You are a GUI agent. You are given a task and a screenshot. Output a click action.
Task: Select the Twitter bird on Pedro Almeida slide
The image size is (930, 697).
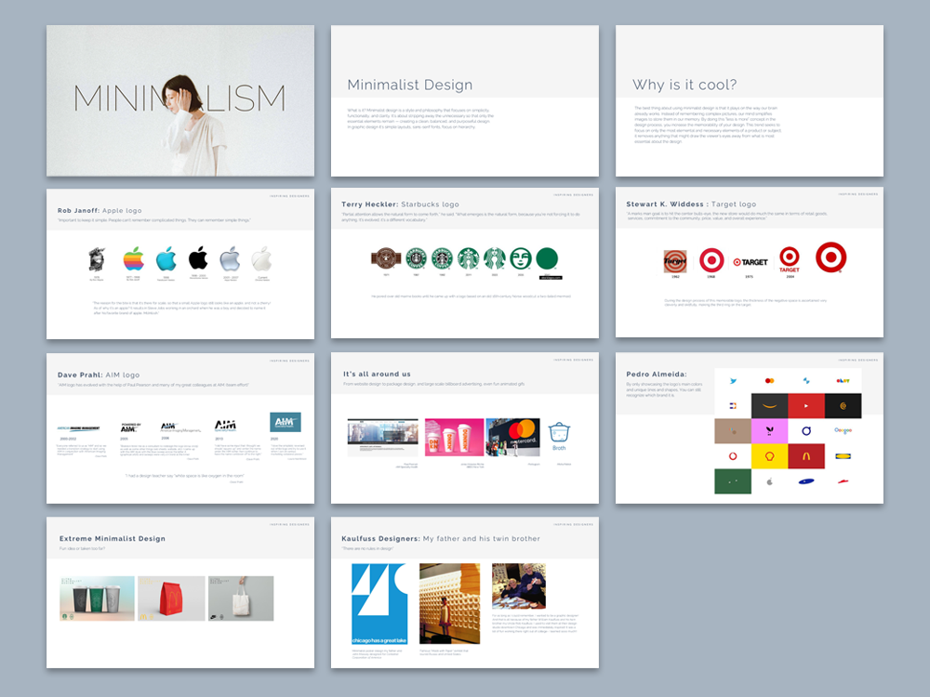(733, 380)
